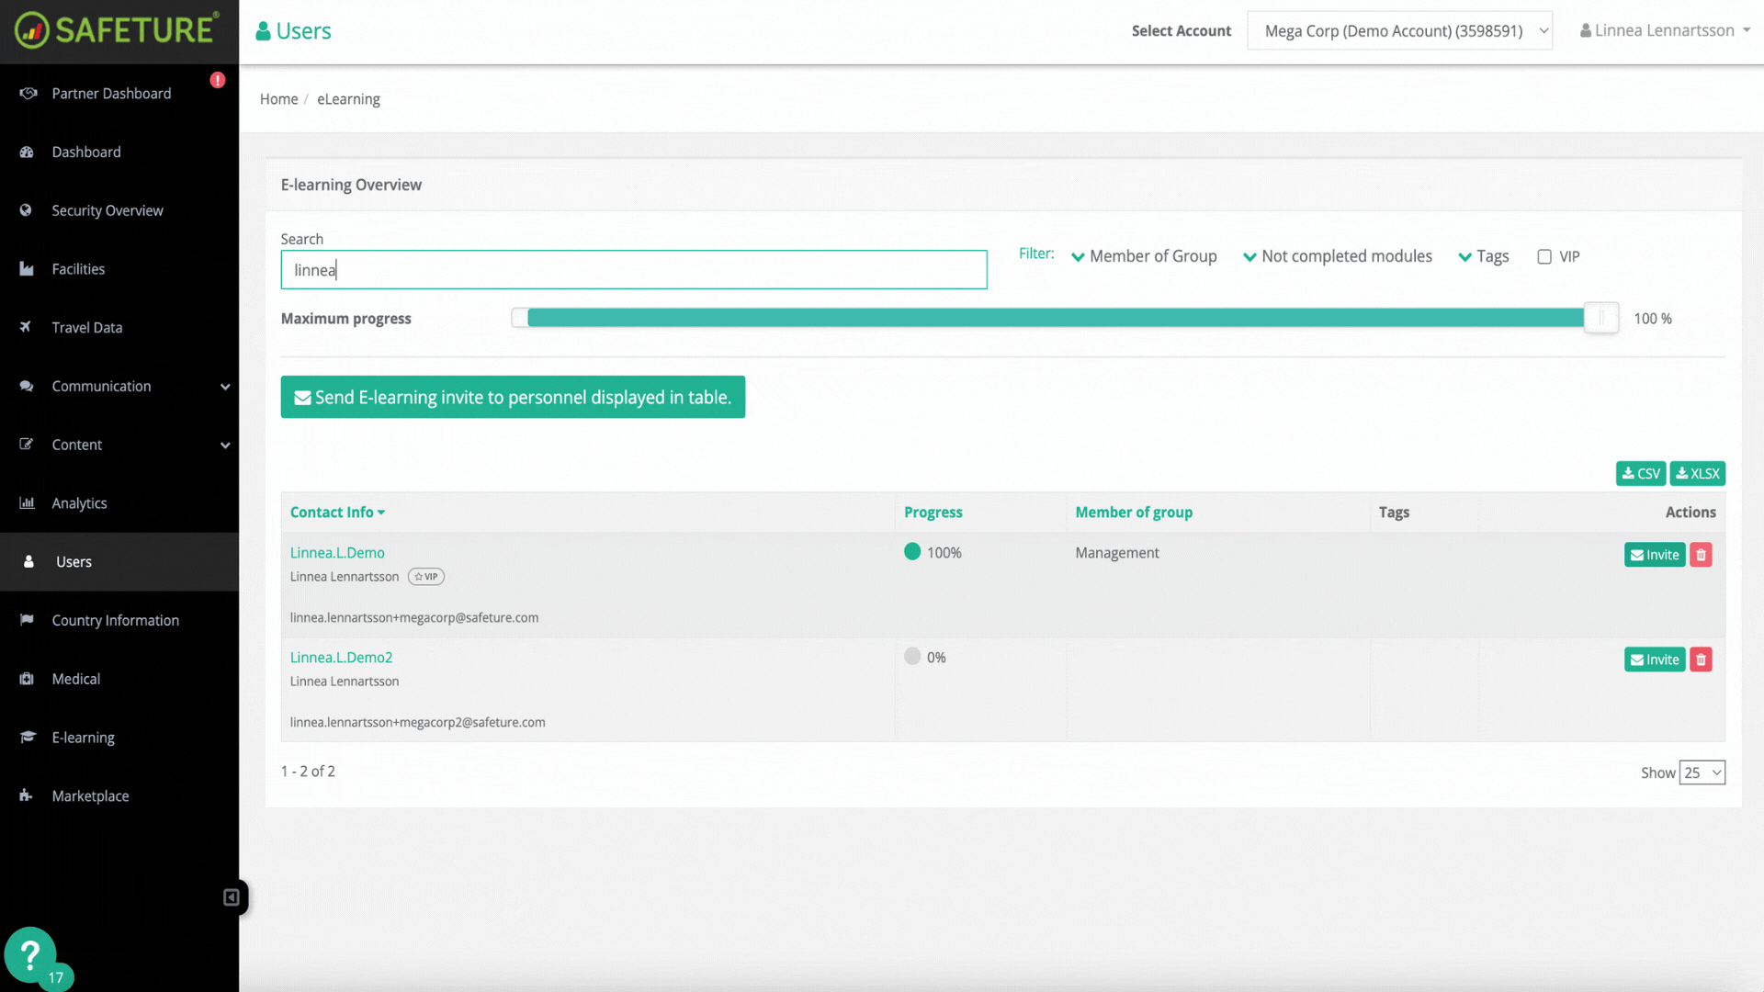The height and width of the screenshot is (992, 1764).
Task: Open the Partner Dashboard from sidebar
Action: click(111, 93)
